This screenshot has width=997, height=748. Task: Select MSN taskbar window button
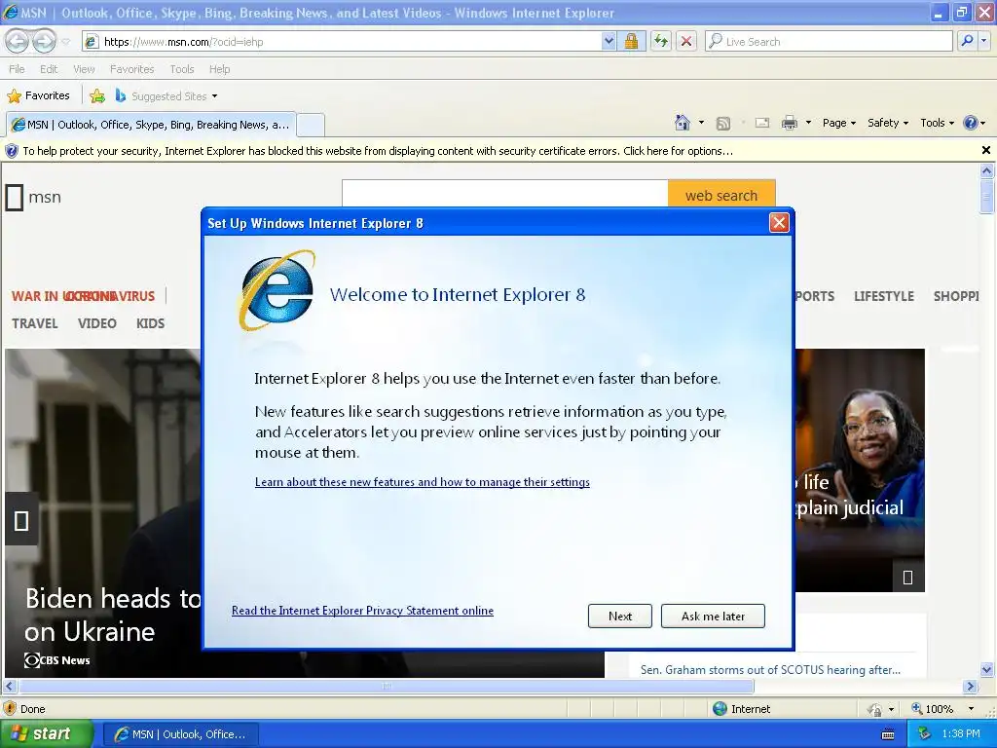pyautogui.click(x=180, y=734)
